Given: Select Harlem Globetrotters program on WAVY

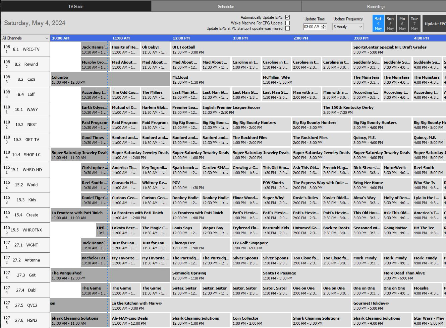Looking at the screenshot, I should coord(155,110).
